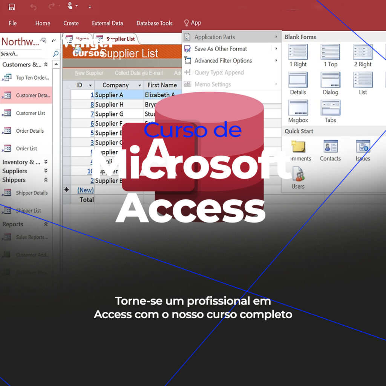Click navigation pane scroll up arrow
Image resolution: width=386 pixels, height=386 pixels.
(56, 64)
